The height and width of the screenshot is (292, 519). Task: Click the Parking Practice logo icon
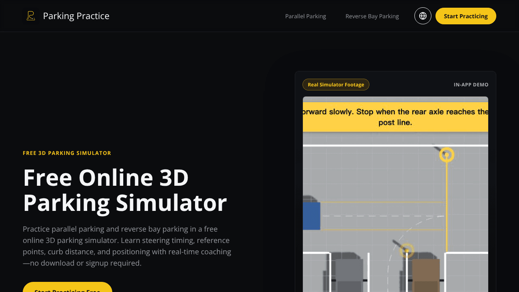click(30, 16)
